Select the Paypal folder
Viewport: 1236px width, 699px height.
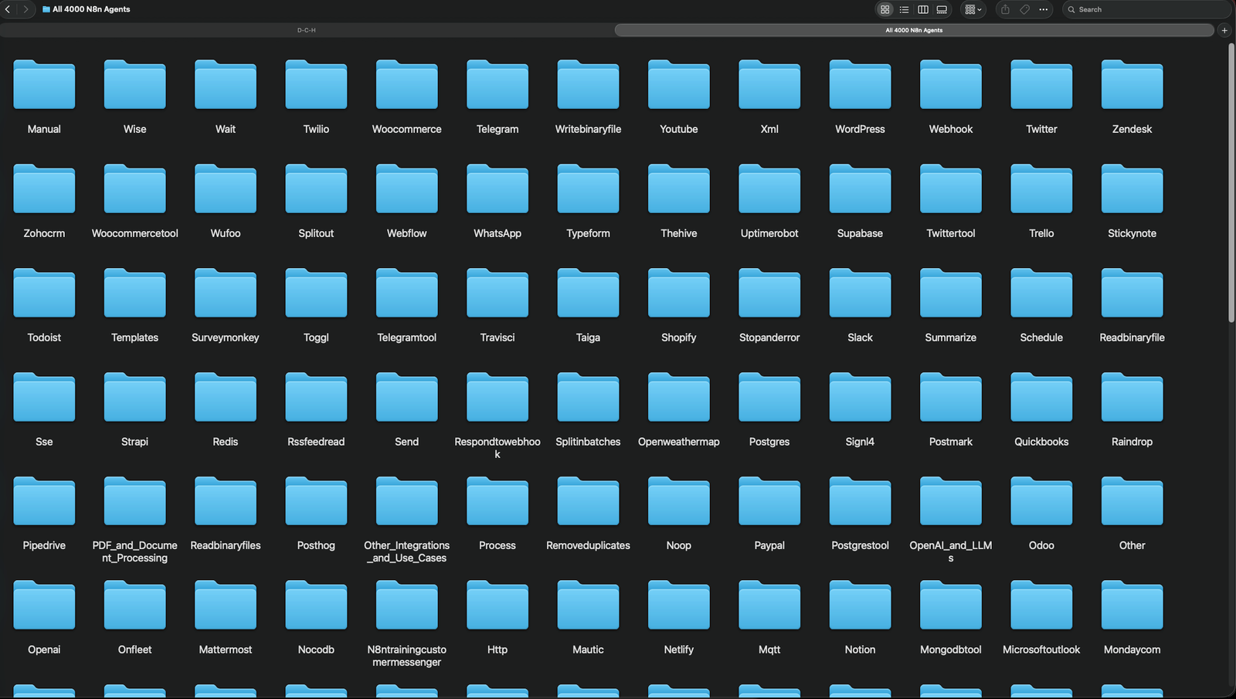pos(769,502)
